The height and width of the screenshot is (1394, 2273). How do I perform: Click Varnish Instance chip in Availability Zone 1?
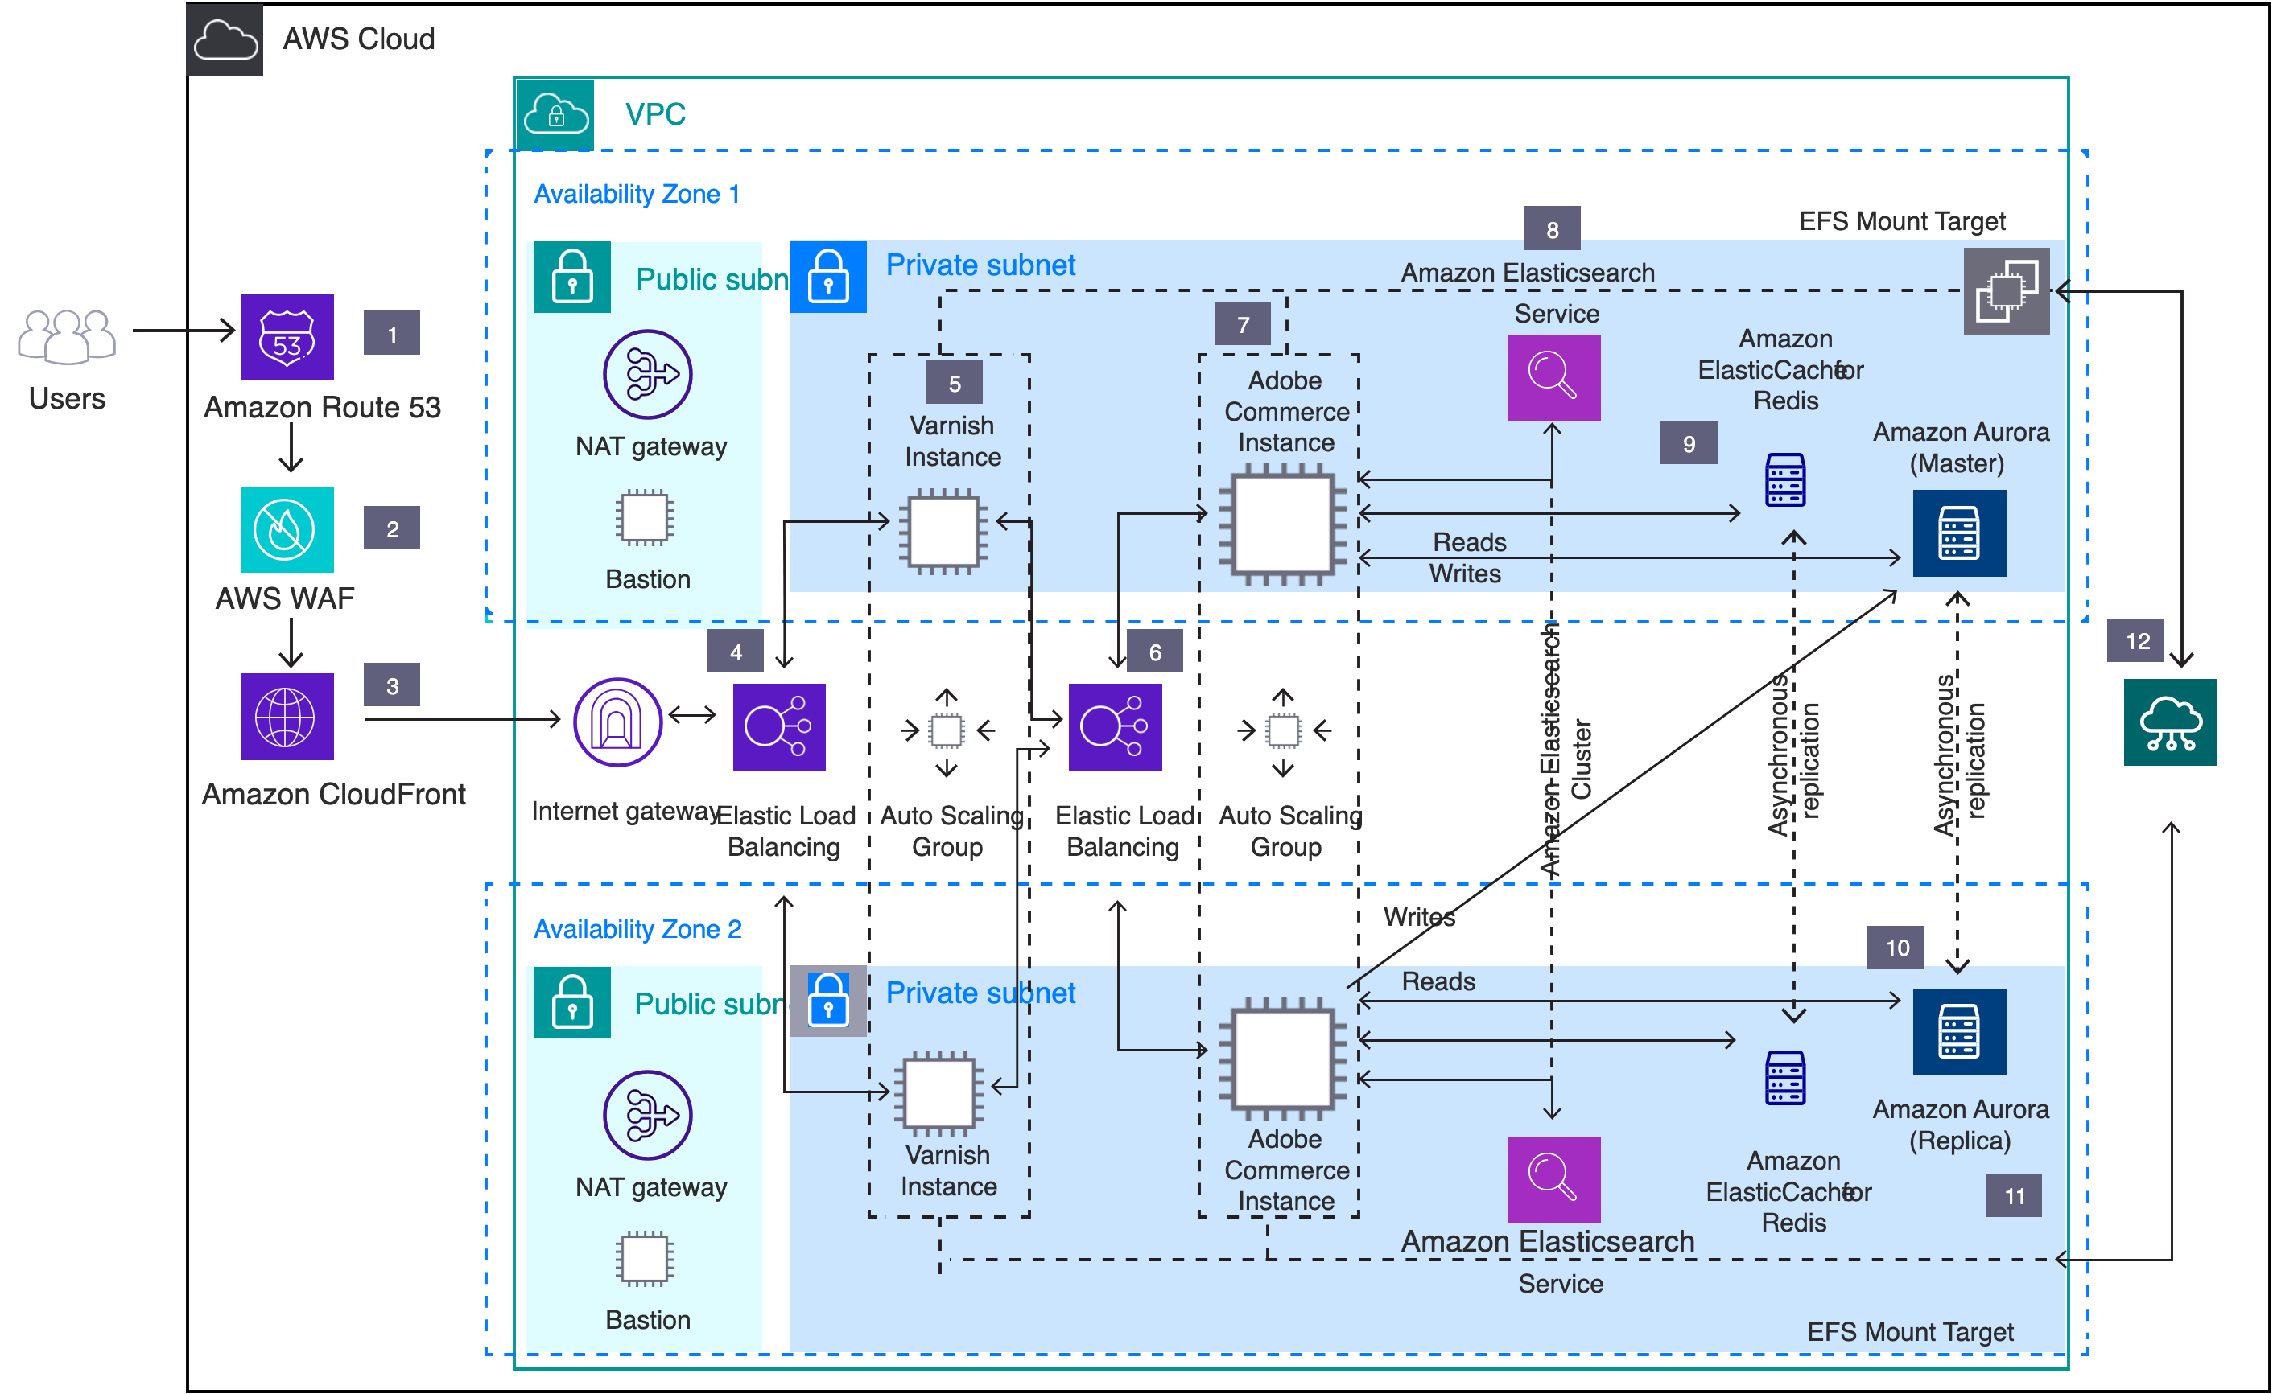[x=943, y=531]
